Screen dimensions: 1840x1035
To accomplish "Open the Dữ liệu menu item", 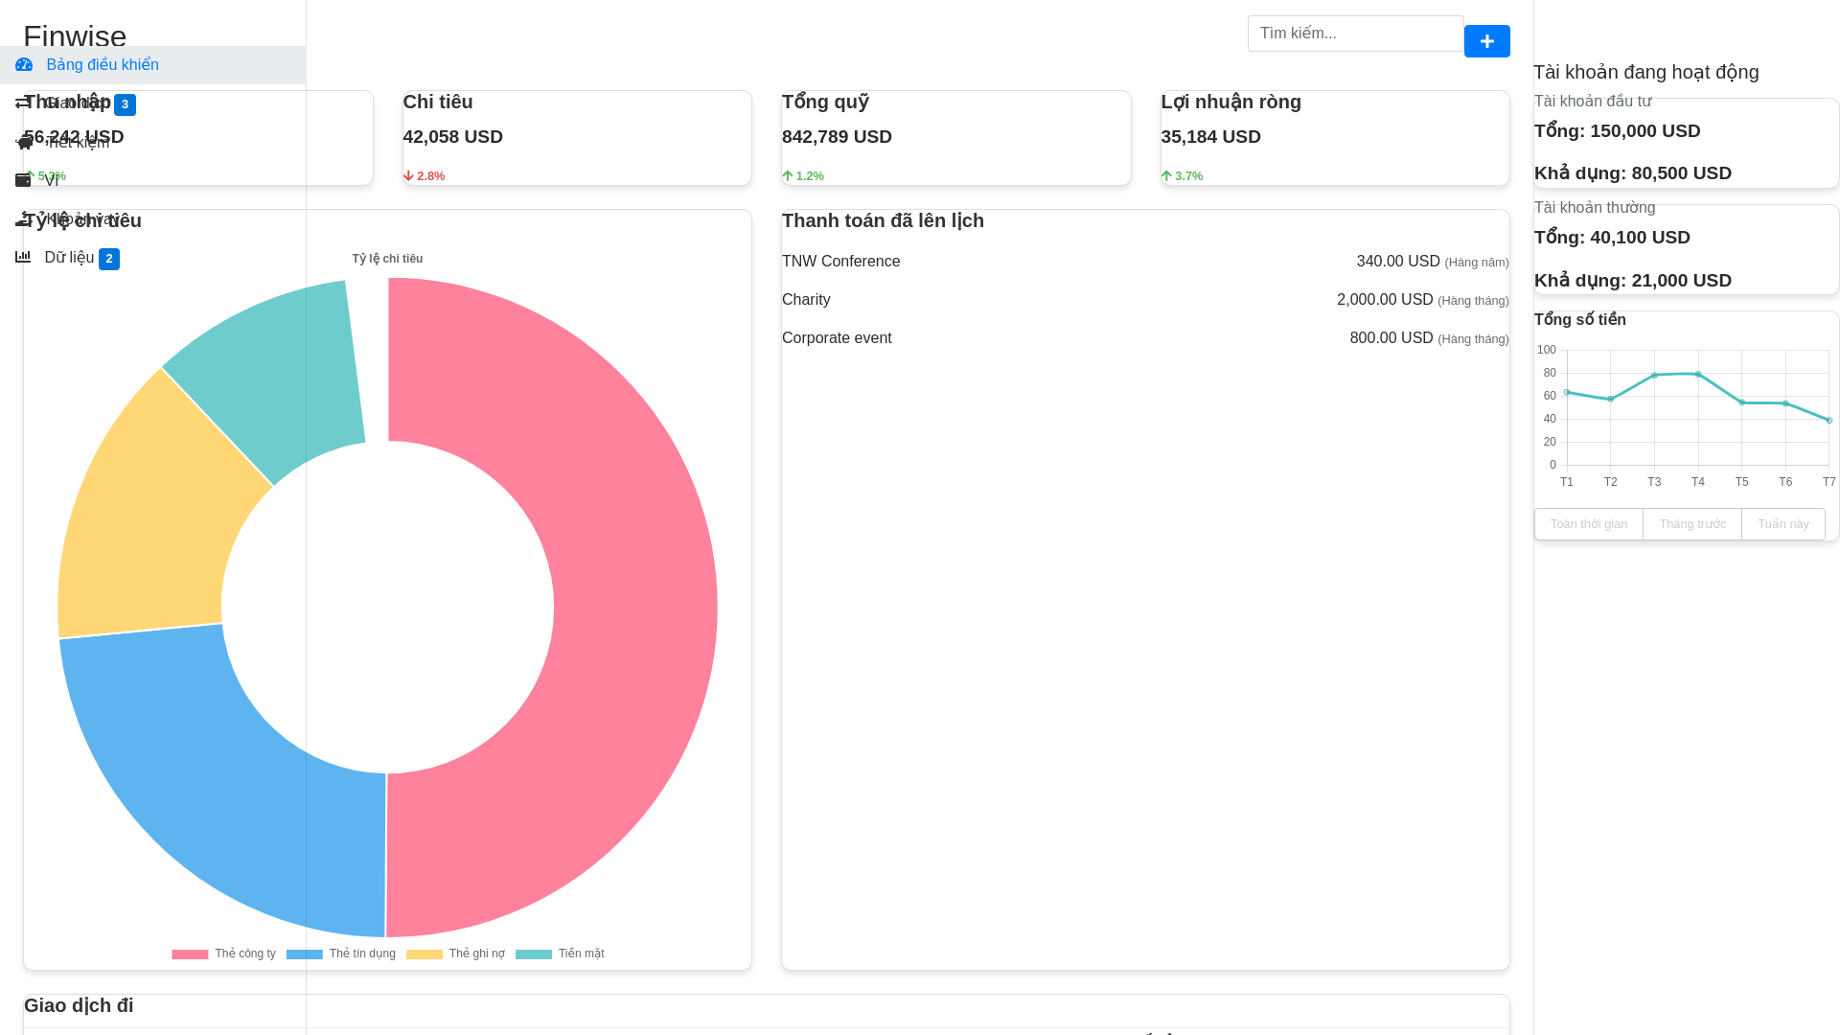I will (152, 258).
